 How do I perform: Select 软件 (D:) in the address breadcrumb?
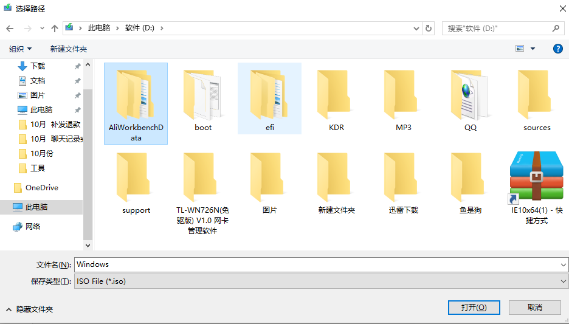(x=140, y=28)
